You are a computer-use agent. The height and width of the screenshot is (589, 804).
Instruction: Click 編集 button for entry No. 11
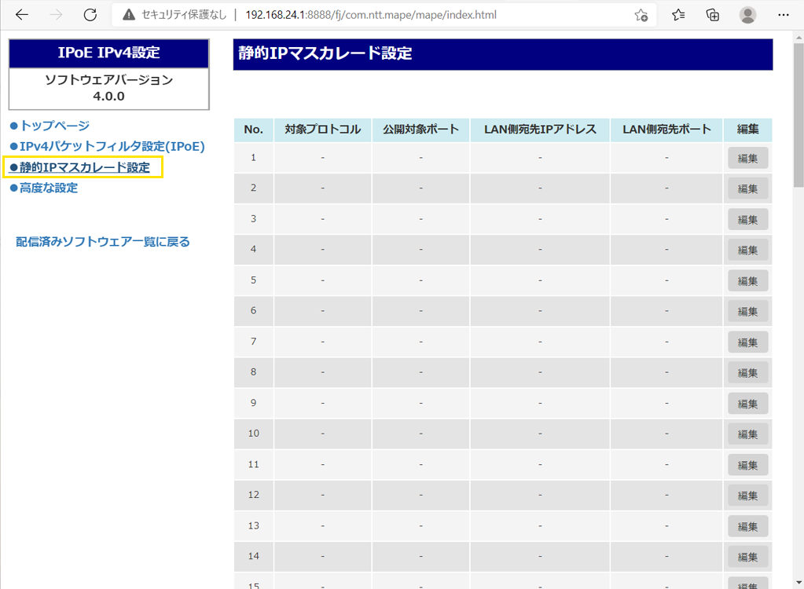(x=747, y=465)
